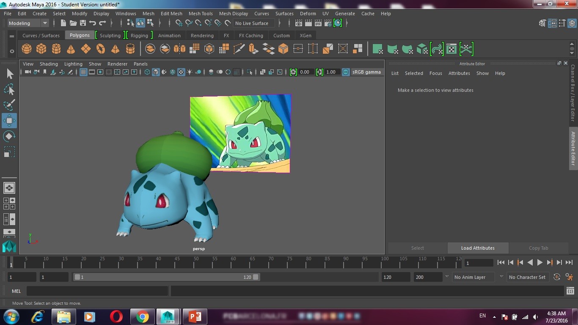Select the Move Tool in the toolbox
The width and height of the screenshot is (578, 325).
[9, 121]
